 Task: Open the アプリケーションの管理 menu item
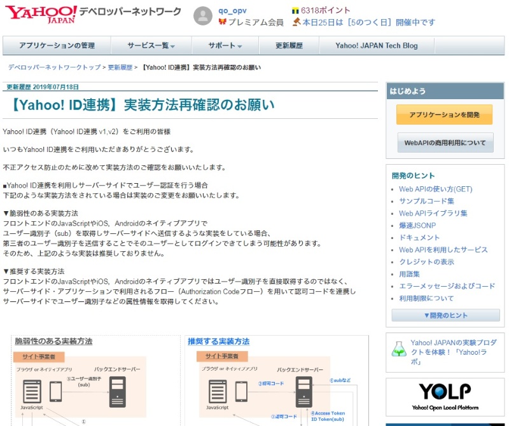tap(57, 46)
